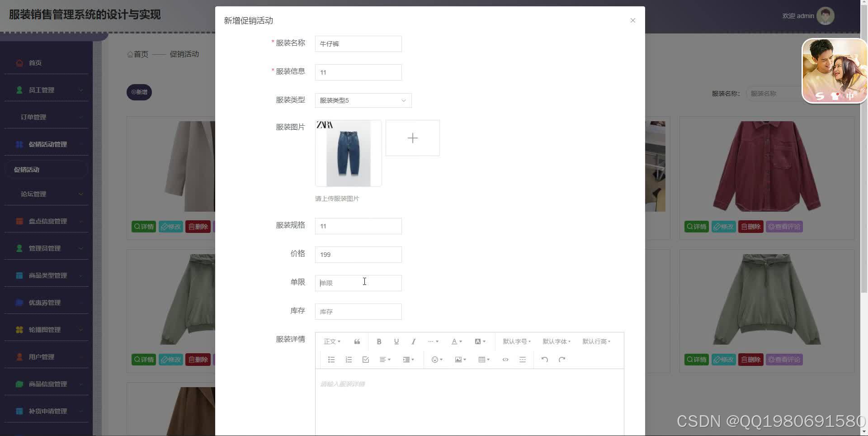The height and width of the screenshot is (436, 868).
Task: Open the 默认字号 font size dropdown
Action: [515, 341]
